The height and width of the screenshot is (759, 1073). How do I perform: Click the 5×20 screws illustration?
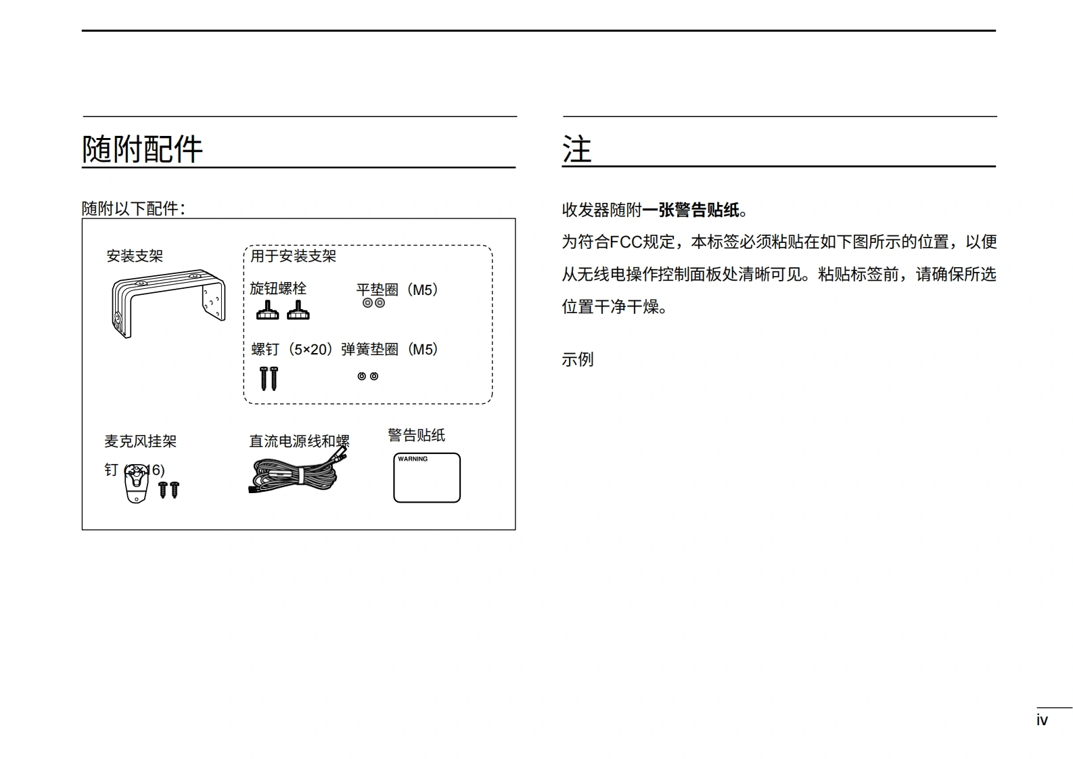[x=268, y=378]
